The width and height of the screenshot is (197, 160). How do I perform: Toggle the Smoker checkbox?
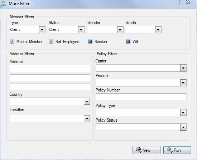click(90, 42)
